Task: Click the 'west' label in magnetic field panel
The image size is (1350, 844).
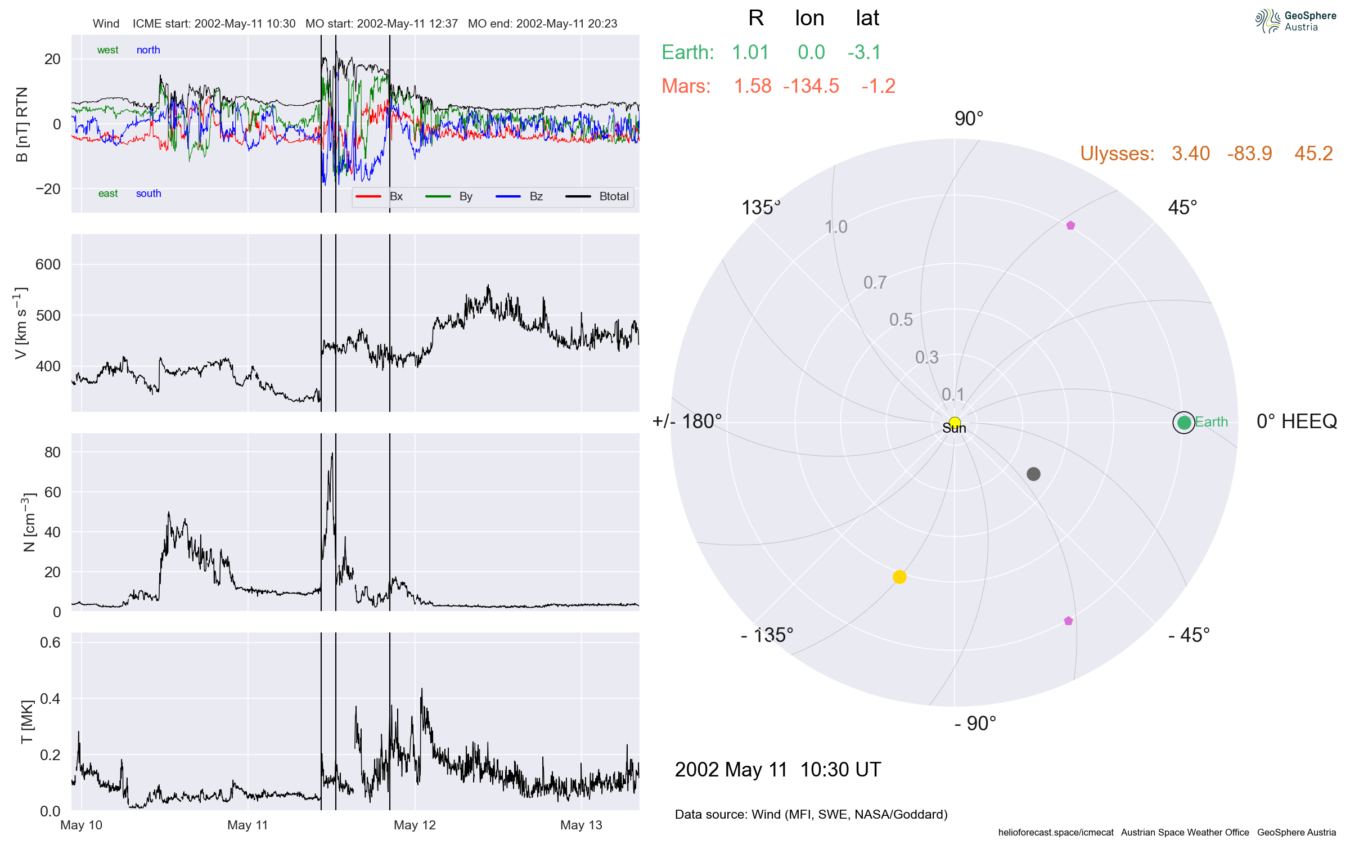Action: (107, 50)
